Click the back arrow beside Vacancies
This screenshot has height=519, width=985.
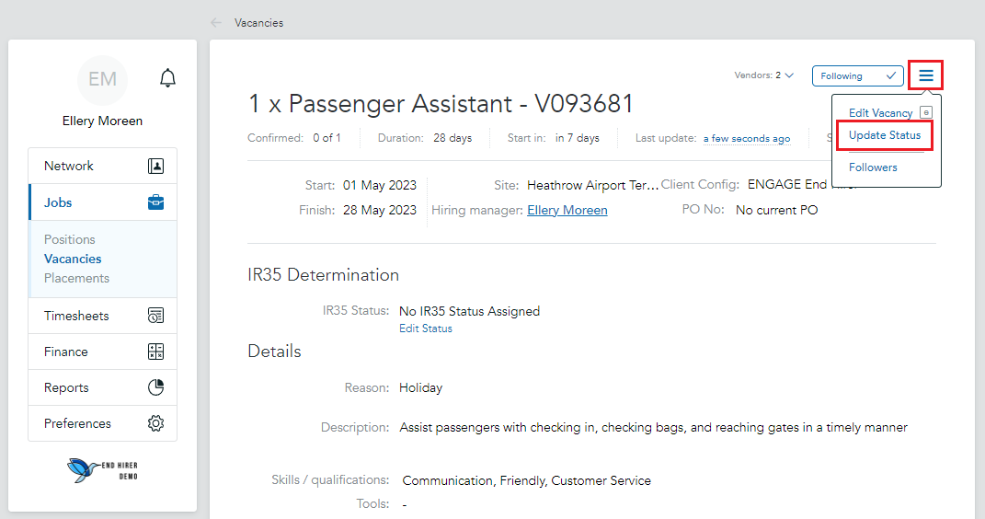click(x=216, y=23)
